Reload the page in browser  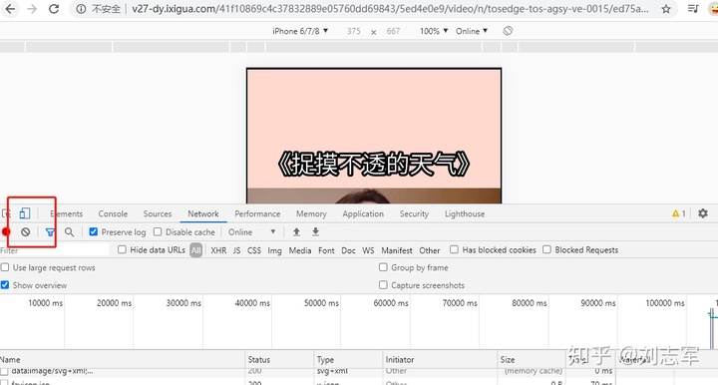(54, 9)
